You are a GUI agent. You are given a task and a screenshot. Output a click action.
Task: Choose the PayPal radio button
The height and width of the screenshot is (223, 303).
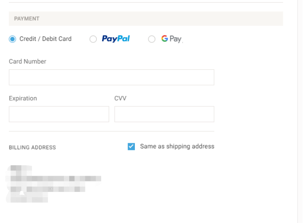click(93, 39)
